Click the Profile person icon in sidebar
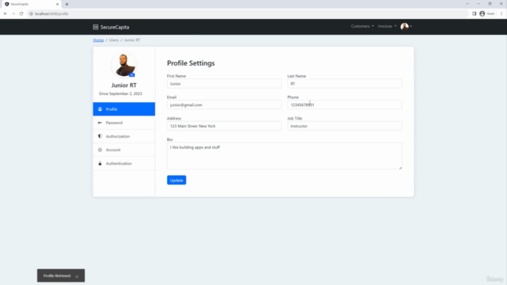Screen dimensions: 507x285 pyautogui.click(x=100, y=109)
